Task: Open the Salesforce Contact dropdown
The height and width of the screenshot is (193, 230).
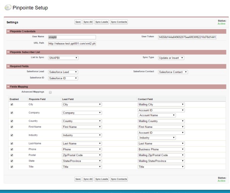Action: 173,72
